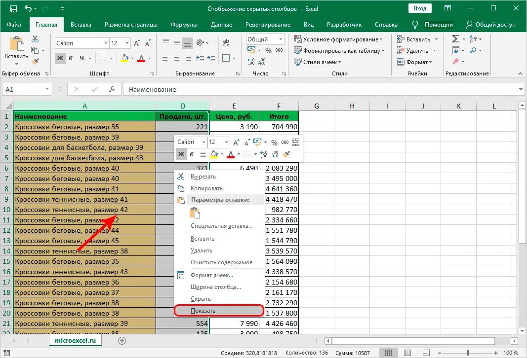Open the mini toolbar Calibri font dropdown
The width and height of the screenshot is (527, 358).
point(203,142)
